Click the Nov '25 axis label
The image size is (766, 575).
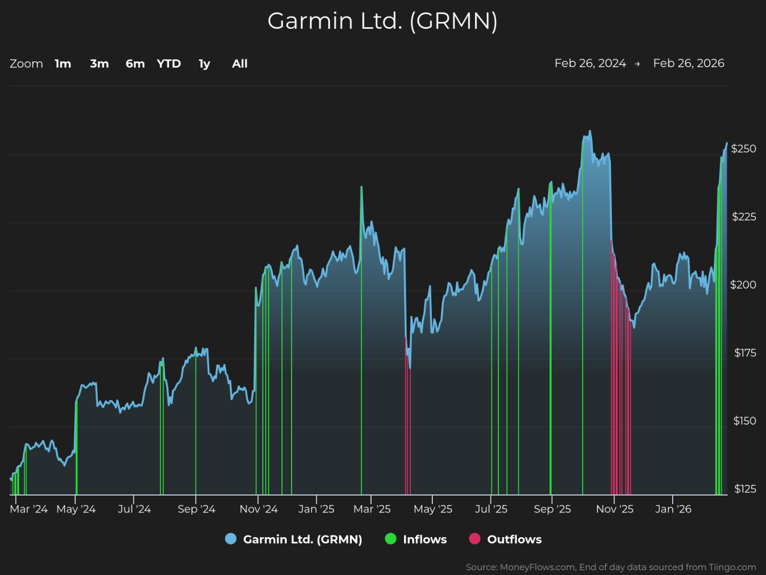click(615, 509)
